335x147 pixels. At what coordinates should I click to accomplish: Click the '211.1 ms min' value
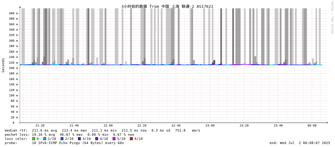104,130
